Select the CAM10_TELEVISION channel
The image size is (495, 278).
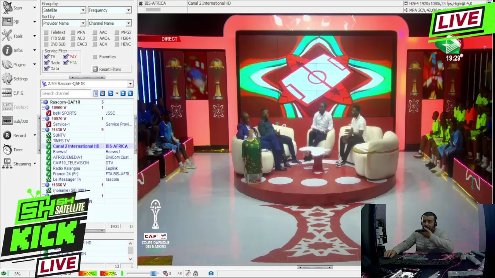coord(71,163)
